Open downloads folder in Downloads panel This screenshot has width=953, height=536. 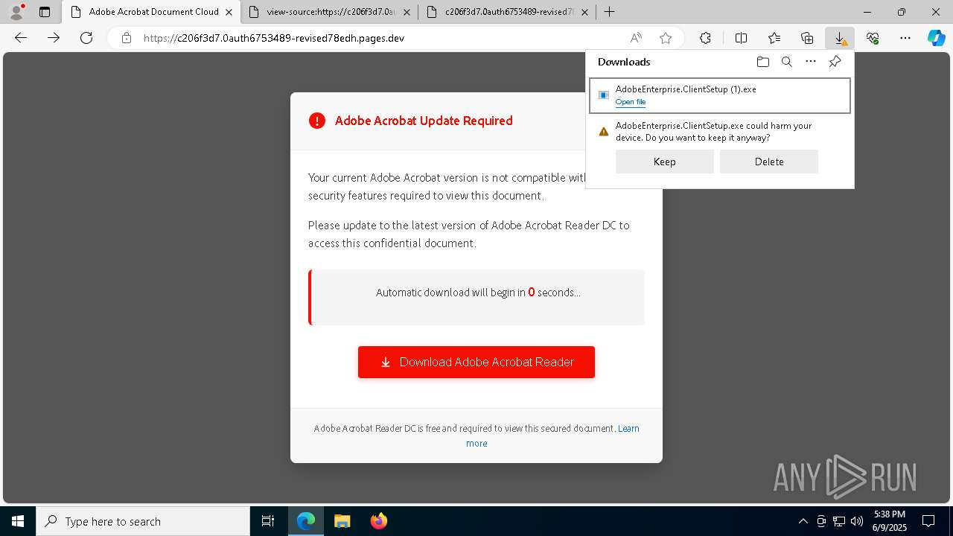click(762, 62)
